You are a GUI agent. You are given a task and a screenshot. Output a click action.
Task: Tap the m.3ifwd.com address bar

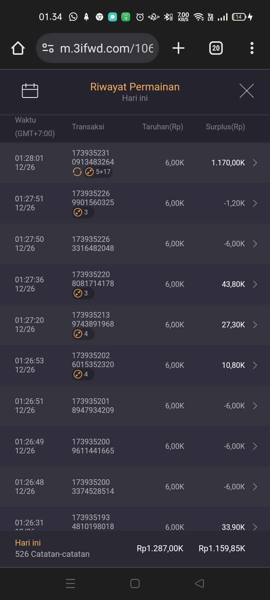coord(106,48)
